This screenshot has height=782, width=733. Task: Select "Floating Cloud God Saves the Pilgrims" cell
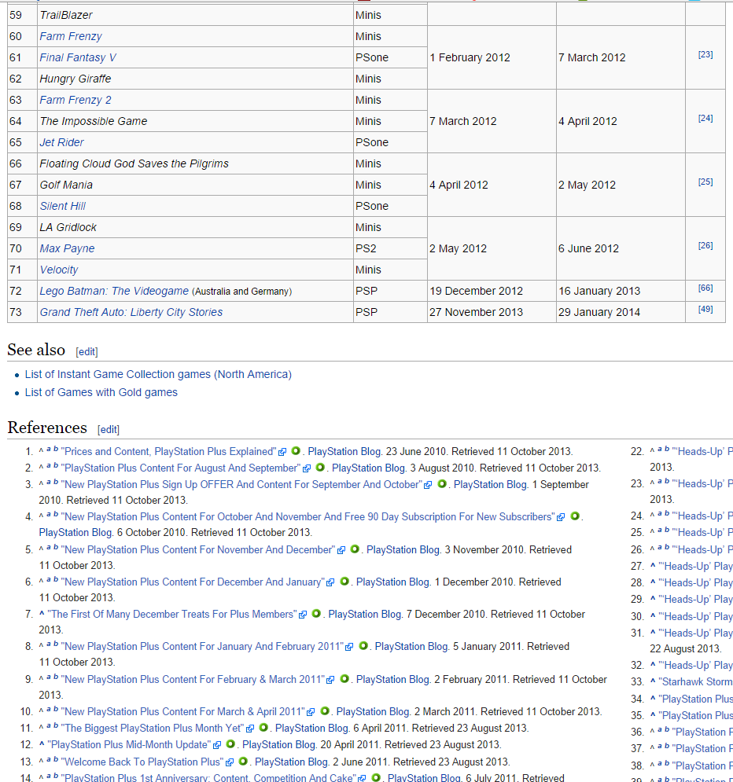[195, 163]
